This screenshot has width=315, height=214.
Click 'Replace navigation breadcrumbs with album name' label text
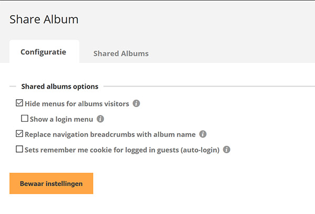(110, 134)
